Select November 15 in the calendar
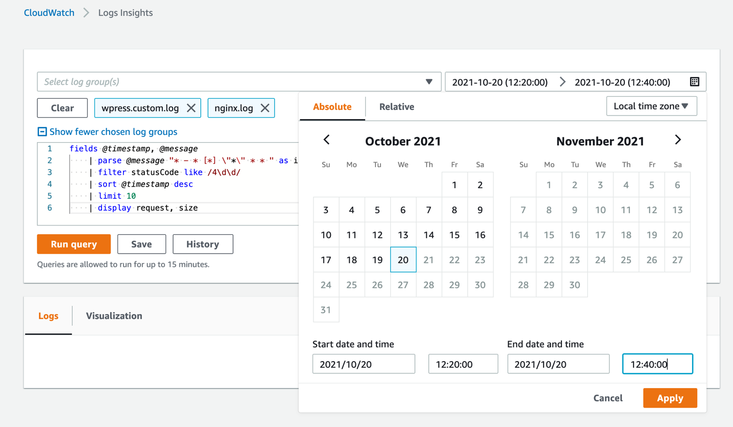Screen dimensions: 733x427 [549, 235]
